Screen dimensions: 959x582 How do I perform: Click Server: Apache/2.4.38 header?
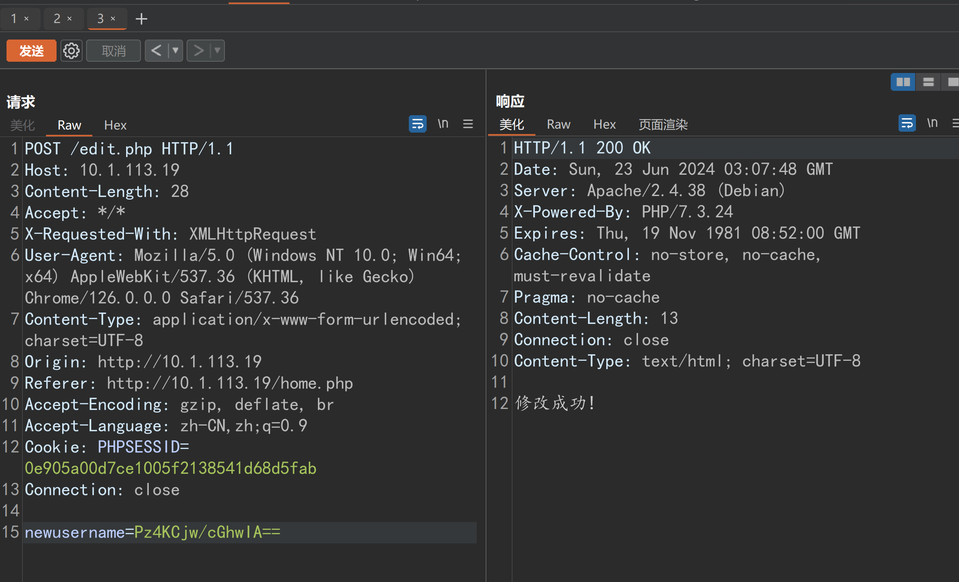[x=650, y=190]
